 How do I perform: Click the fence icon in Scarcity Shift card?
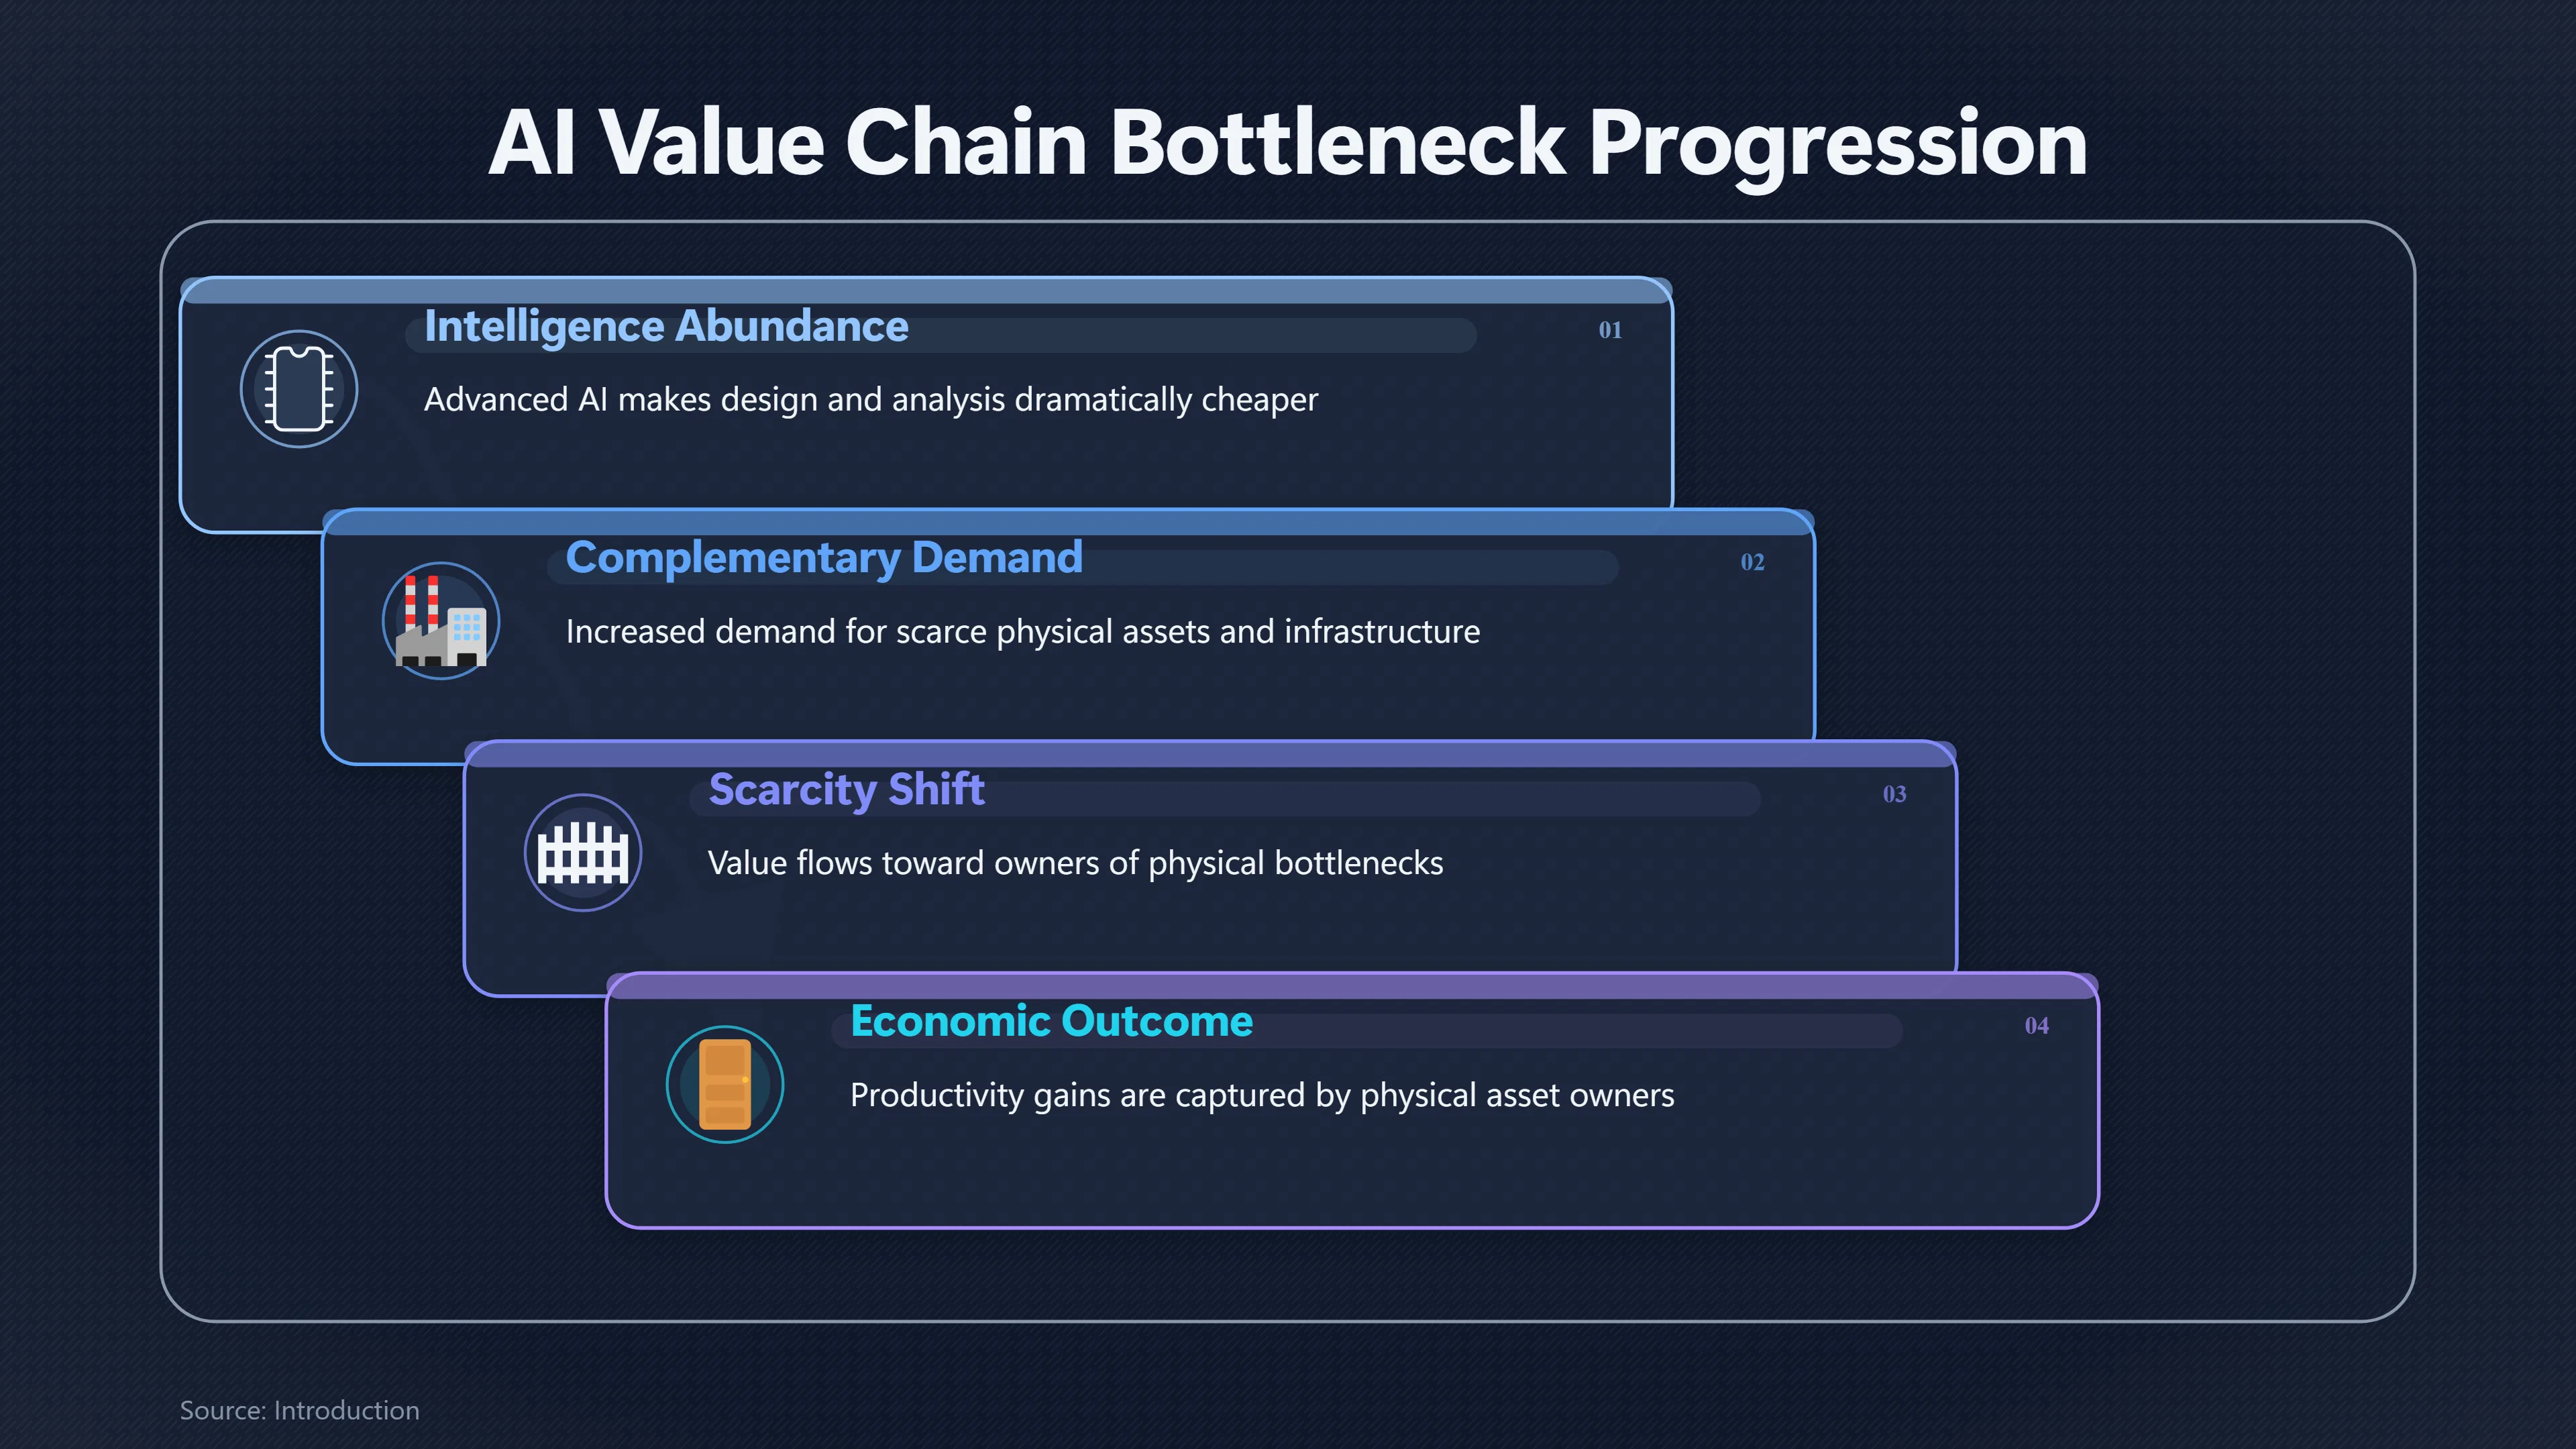[x=583, y=853]
